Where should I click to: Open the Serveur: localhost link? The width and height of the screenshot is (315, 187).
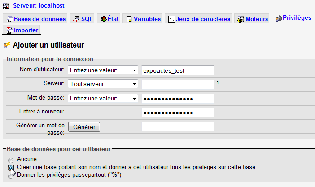(39, 6)
